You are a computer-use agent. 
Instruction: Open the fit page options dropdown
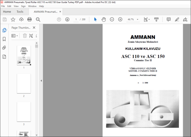[x=147, y=19]
